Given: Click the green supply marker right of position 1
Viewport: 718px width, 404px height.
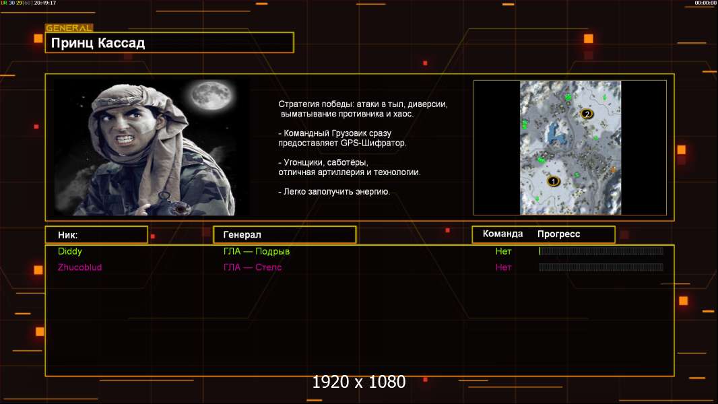Looking at the screenshot, I should point(577,175).
